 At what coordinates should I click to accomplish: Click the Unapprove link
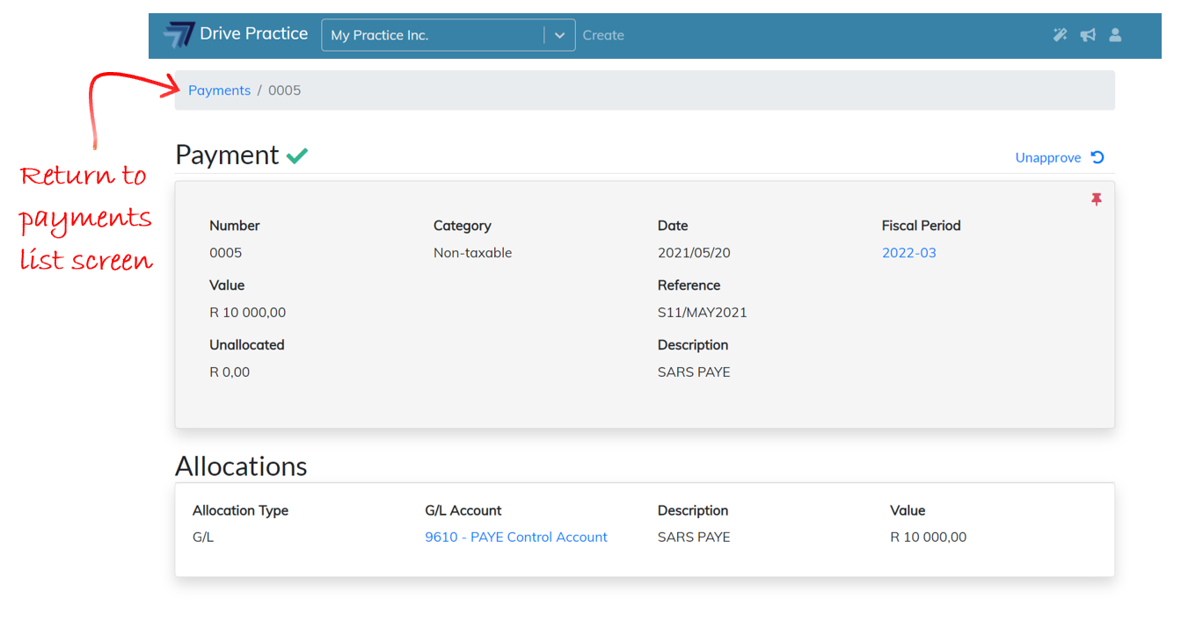(x=1048, y=158)
